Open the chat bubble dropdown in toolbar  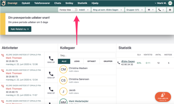point(151,10)
